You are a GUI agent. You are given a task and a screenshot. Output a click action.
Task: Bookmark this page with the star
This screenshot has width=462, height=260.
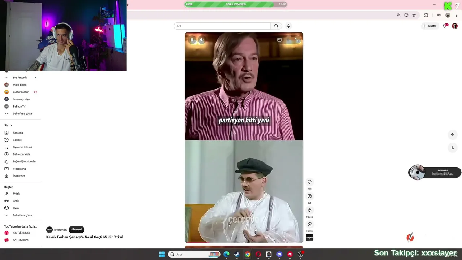(x=414, y=15)
